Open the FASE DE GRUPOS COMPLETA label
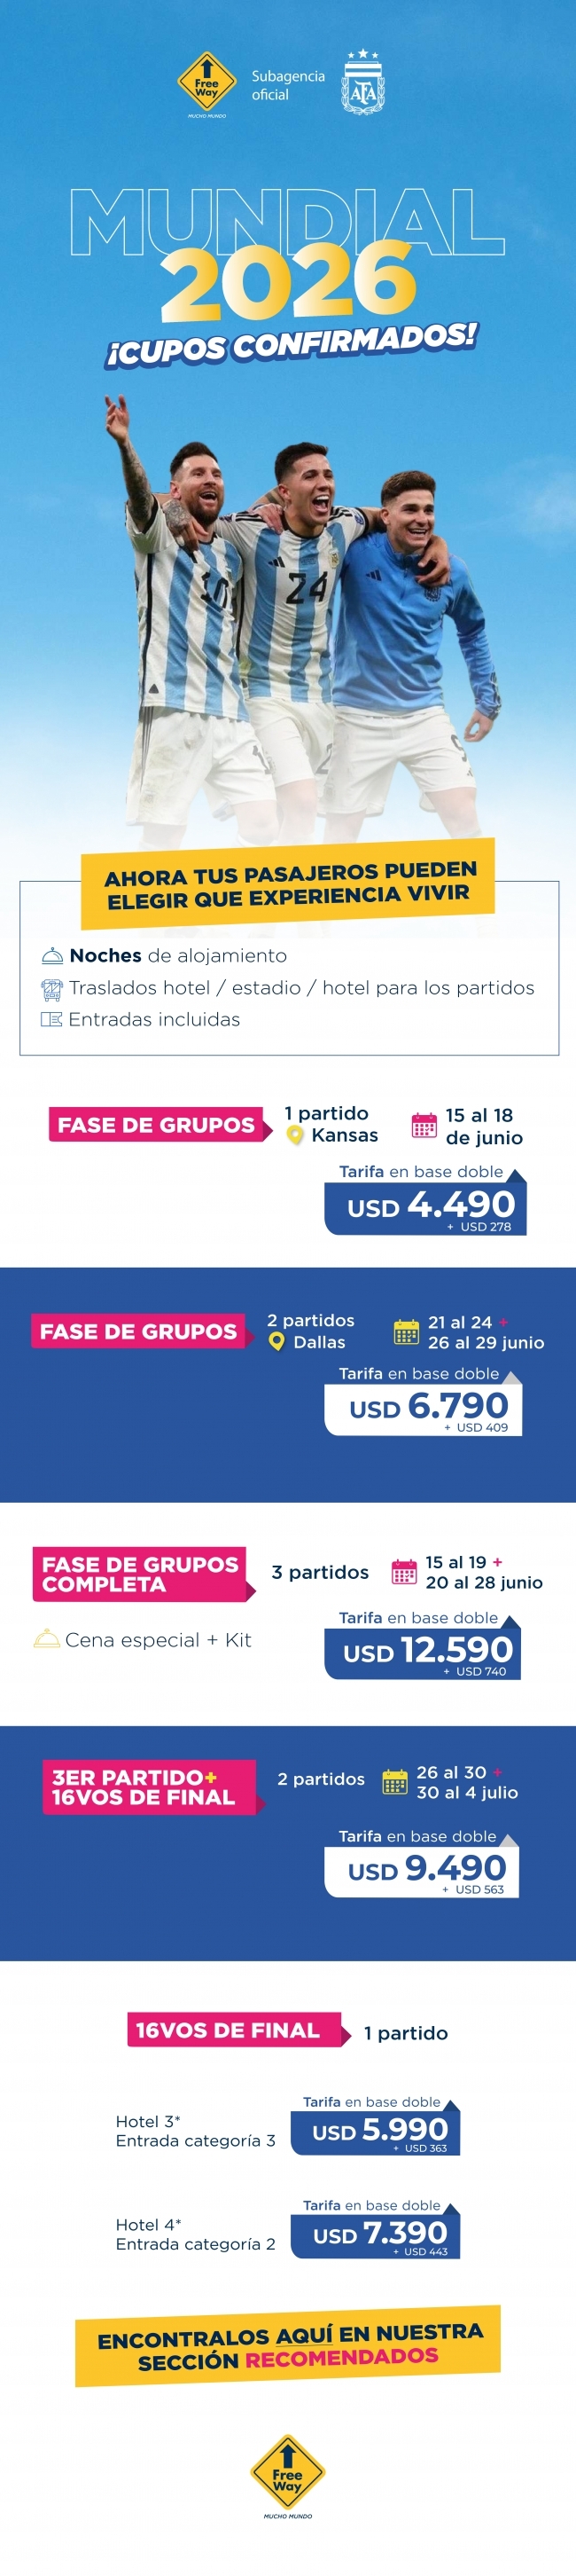The width and height of the screenshot is (576, 2576). coord(142,1574)
